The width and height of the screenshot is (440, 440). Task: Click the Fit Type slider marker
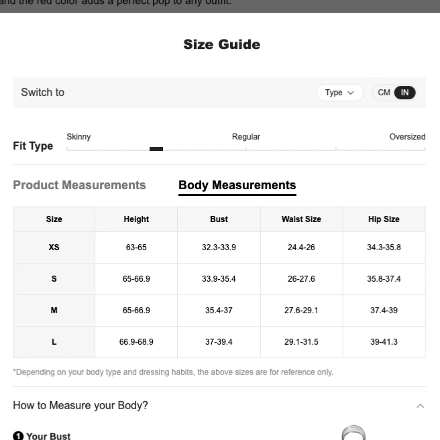[x=156, y=149]
